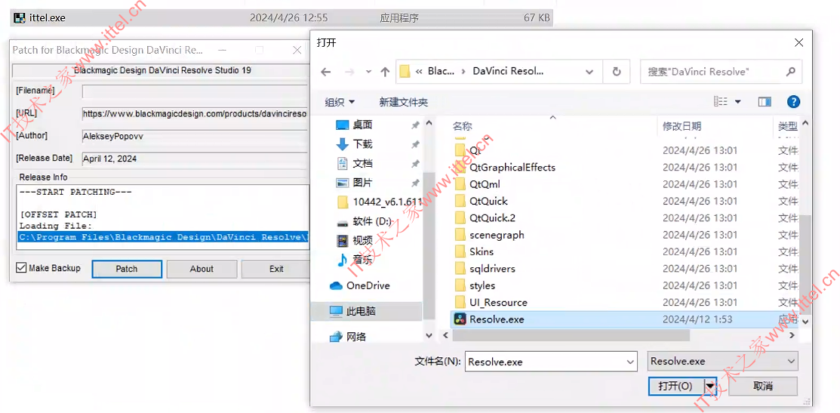Click 取消 to cancel the Open dialog
Image resolution: width=840 pixels, height=413 pixels.
click(x=763, y=386)
